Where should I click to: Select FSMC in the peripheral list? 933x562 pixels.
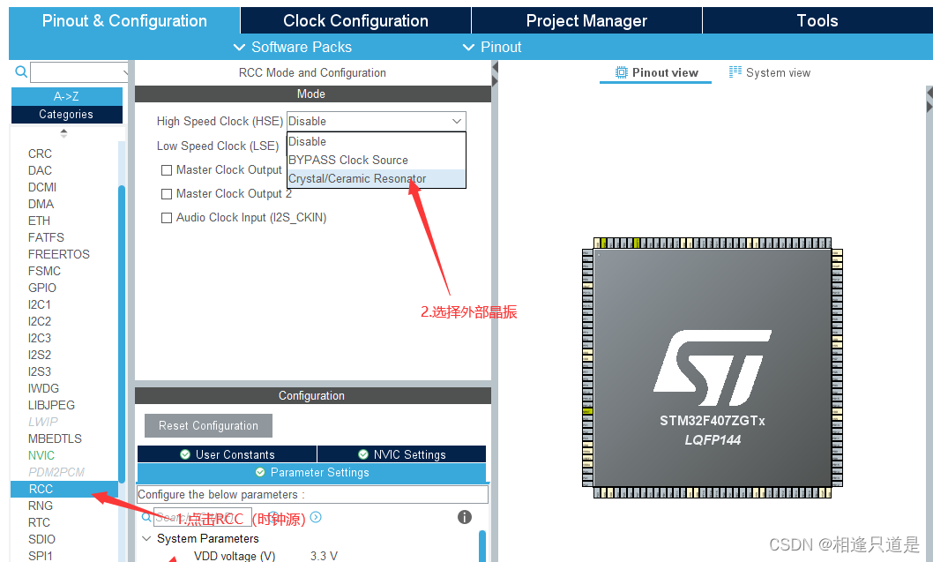coord(45,271)
